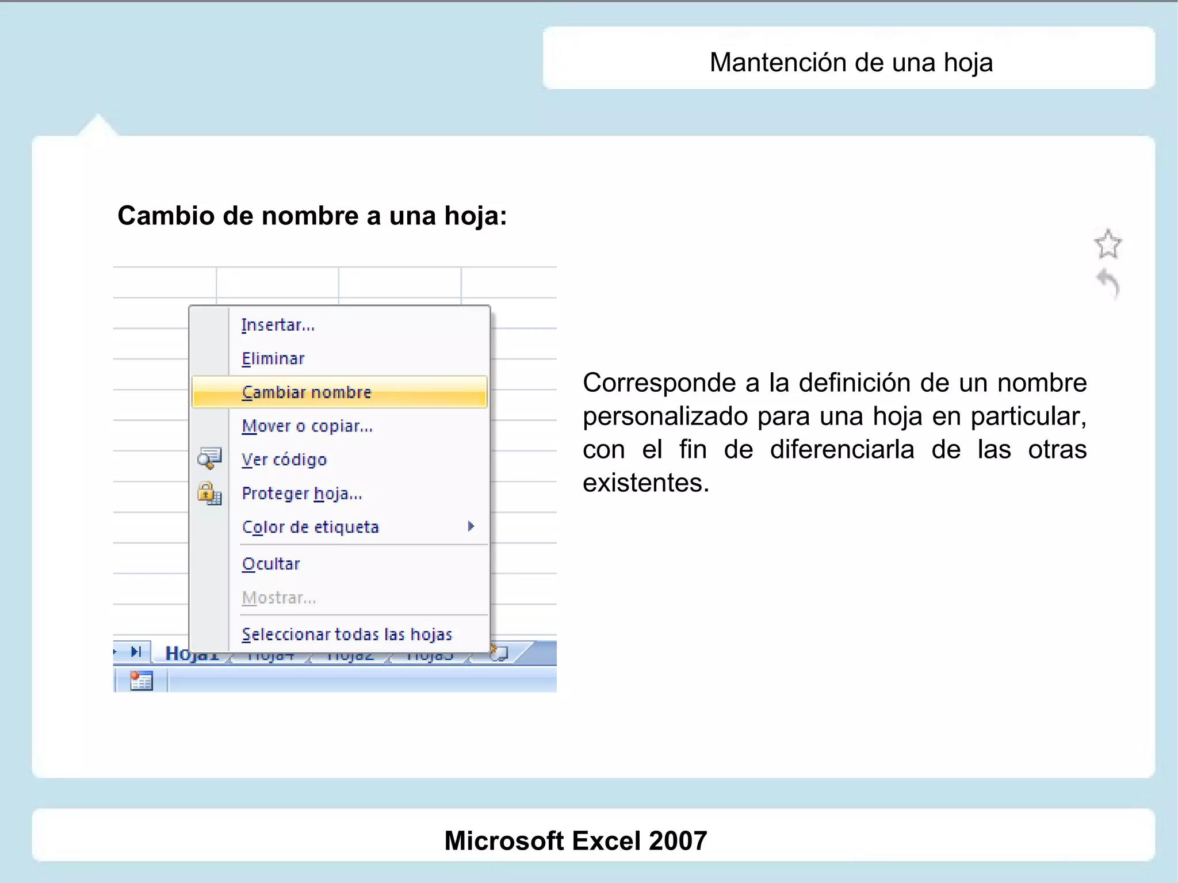Choose Proteger hoja... option
Screen dimensions: 1178x883
point(302,493)
